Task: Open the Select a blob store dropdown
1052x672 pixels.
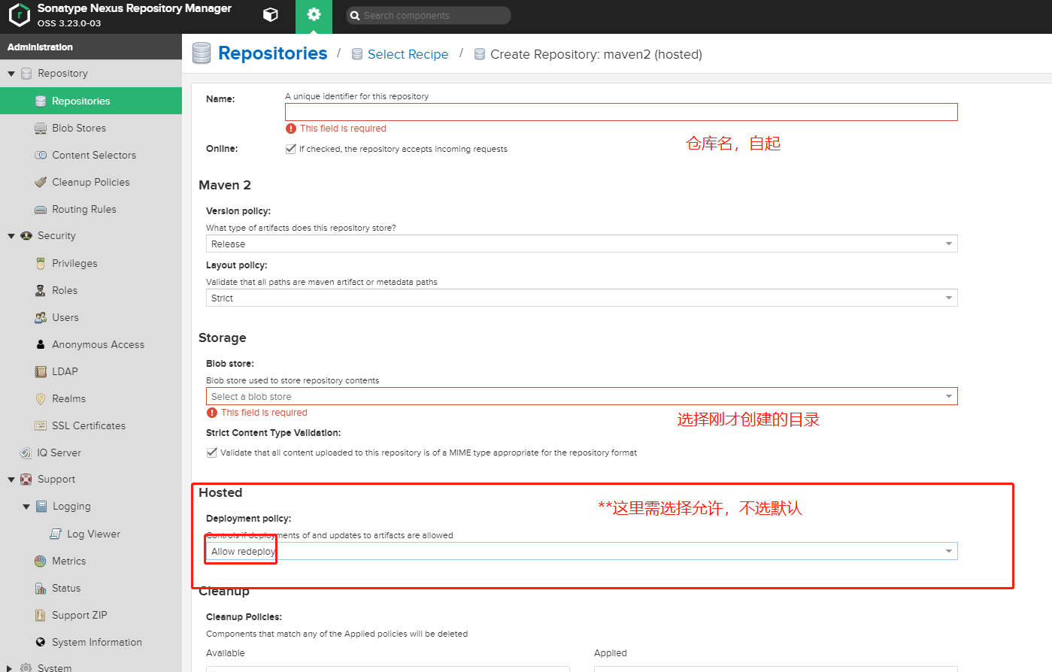Action: (581, 396)
